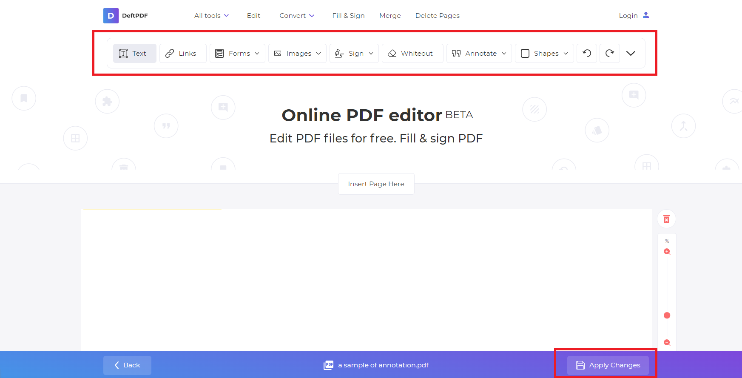This screenshot has height=378, width=742.
Task: Open the Images tool dropdown
Action: coord(297,53)
